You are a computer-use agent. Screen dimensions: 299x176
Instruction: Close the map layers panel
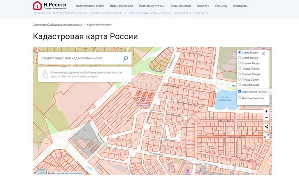coord(264,54)
